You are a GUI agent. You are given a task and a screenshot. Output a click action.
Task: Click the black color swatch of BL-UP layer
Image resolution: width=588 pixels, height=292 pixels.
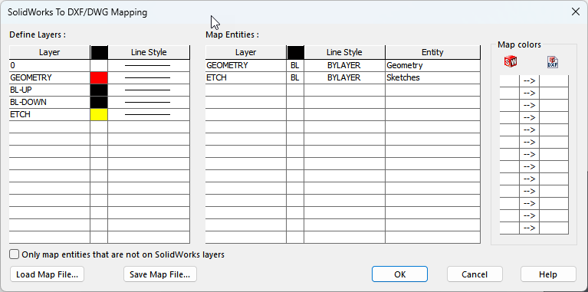tap(99, 90)
